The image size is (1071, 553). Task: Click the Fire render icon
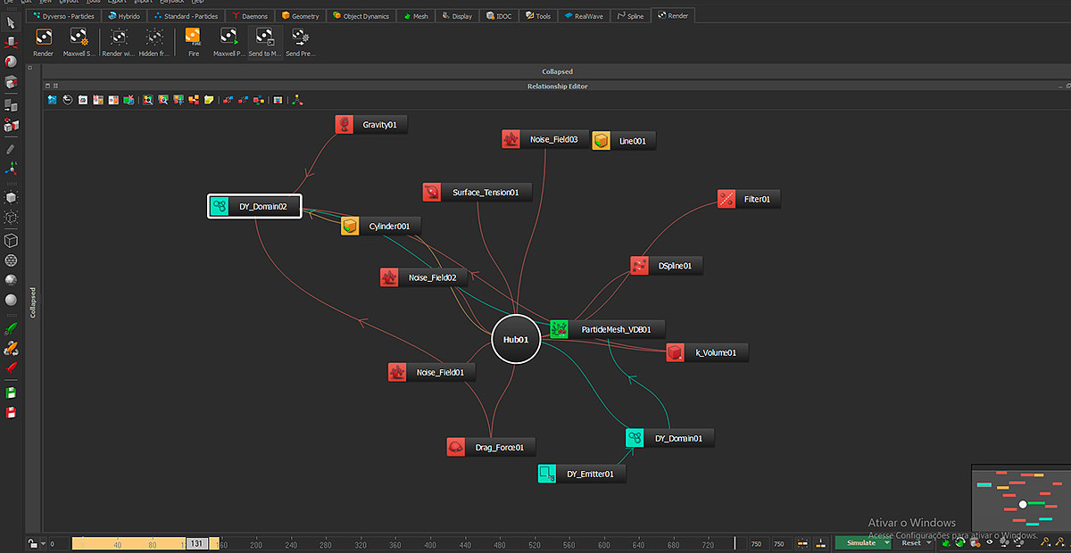[193, 37]
